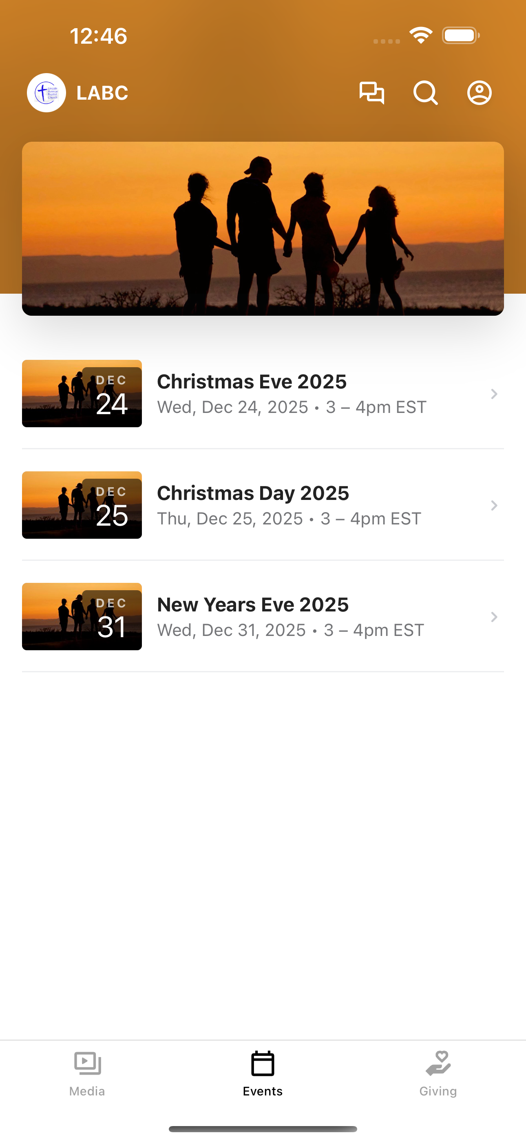
Task: Tap the sunset family banner image
Action: 263,229
